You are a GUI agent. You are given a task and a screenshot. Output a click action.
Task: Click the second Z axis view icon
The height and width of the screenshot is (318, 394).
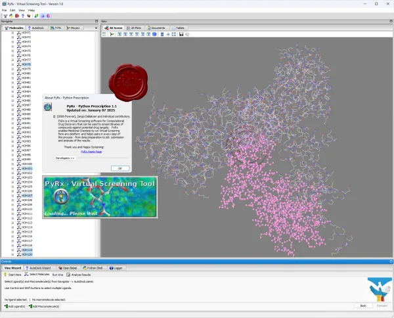click(x=148, y=34)
